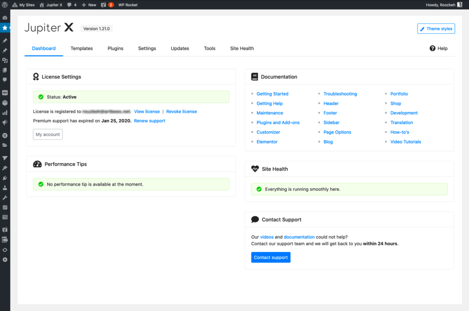Open the WooCommerce icon in sidebar
469x311 pixels.
click(x=5, y=93)
